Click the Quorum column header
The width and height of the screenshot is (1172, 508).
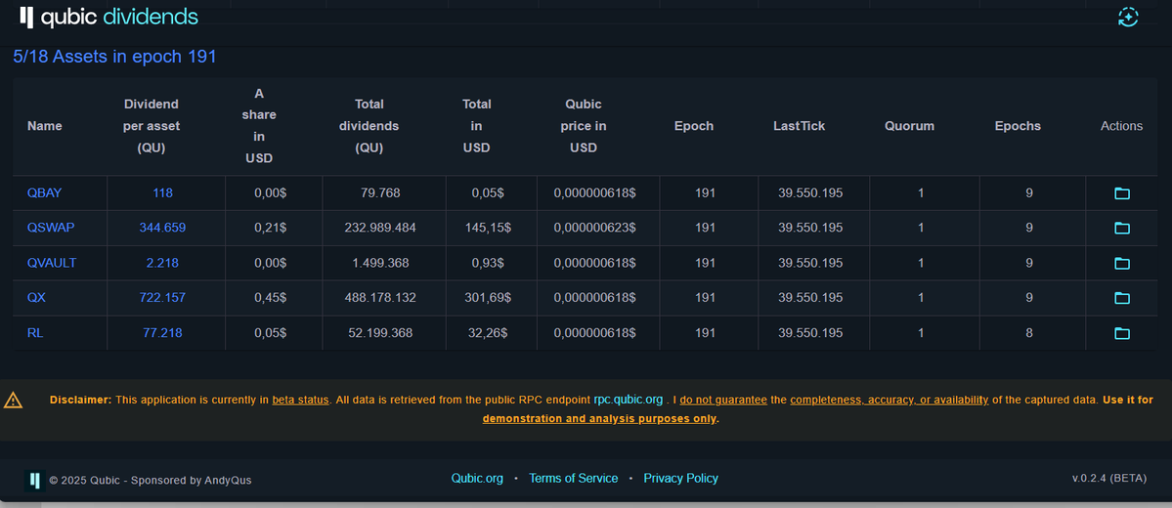click(x=910, y=126)
